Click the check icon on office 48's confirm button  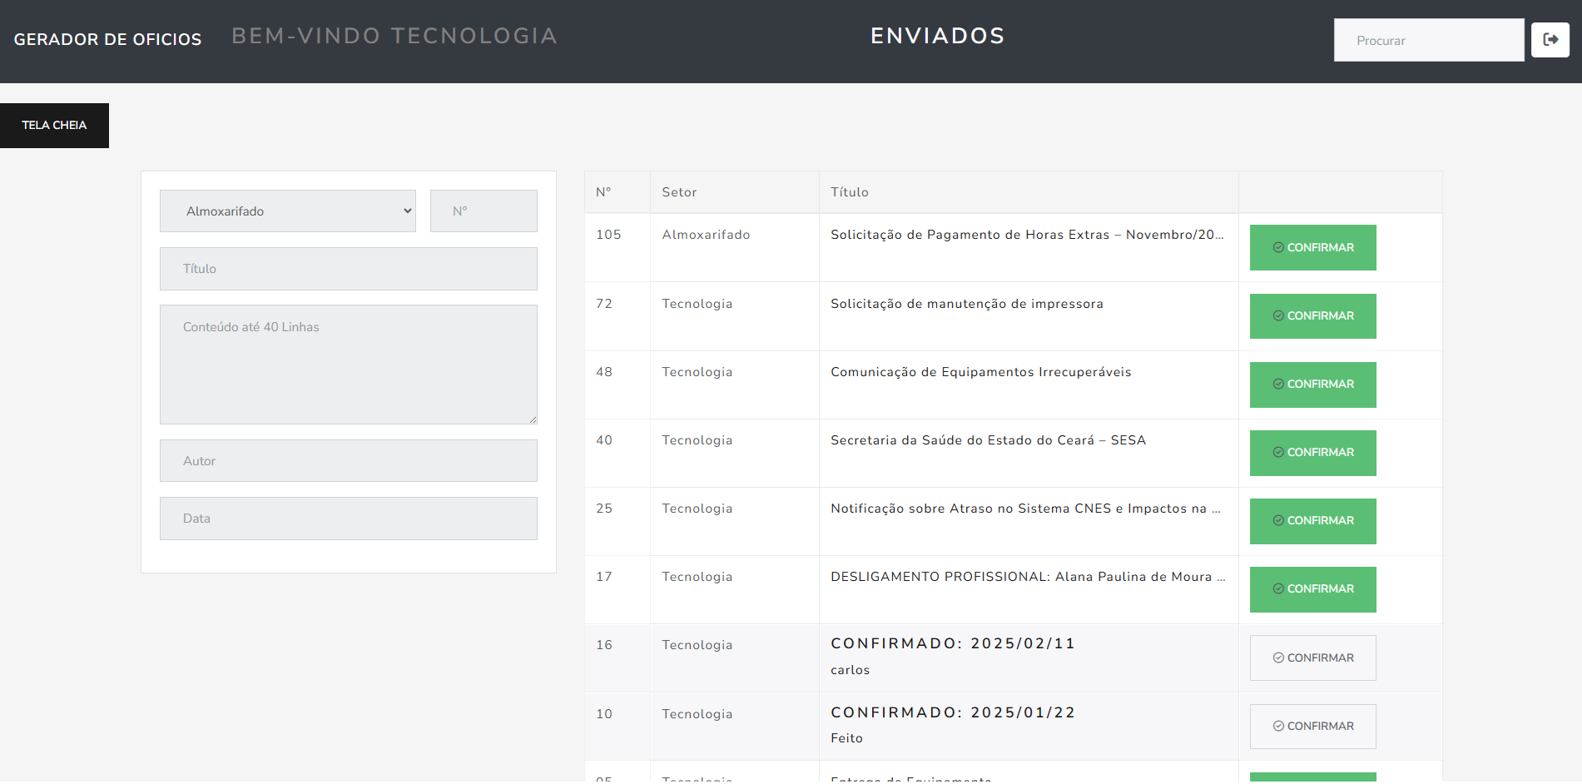[1278, 385]
